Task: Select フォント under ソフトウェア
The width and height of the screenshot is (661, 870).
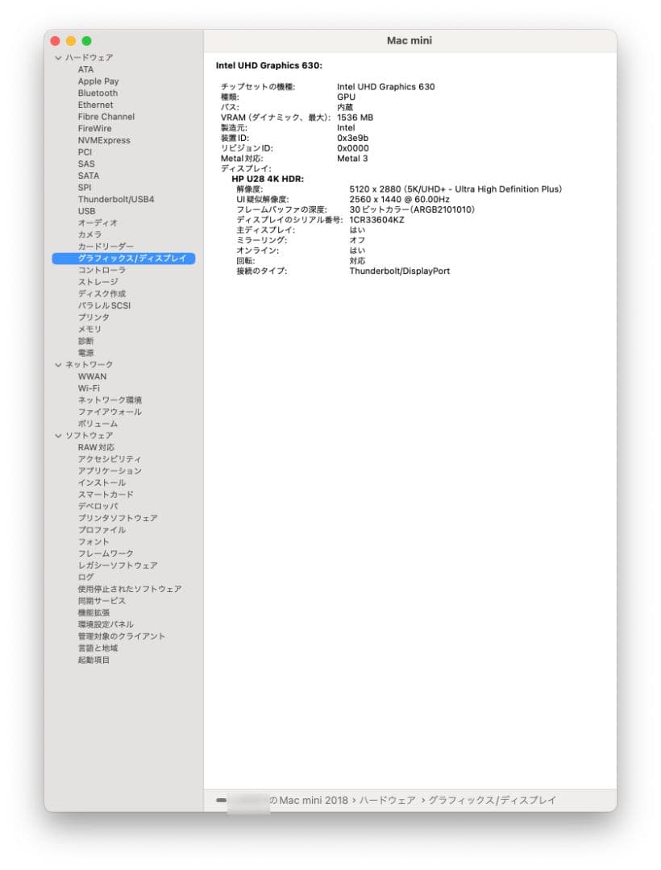Action: (x=92, y=541)
